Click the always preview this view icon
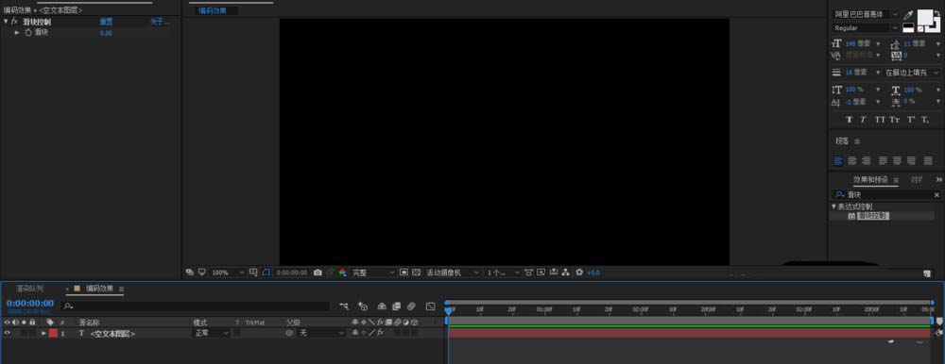Image resolution: width=945 pixels, height=364 pixels. (x=189, y=272)
